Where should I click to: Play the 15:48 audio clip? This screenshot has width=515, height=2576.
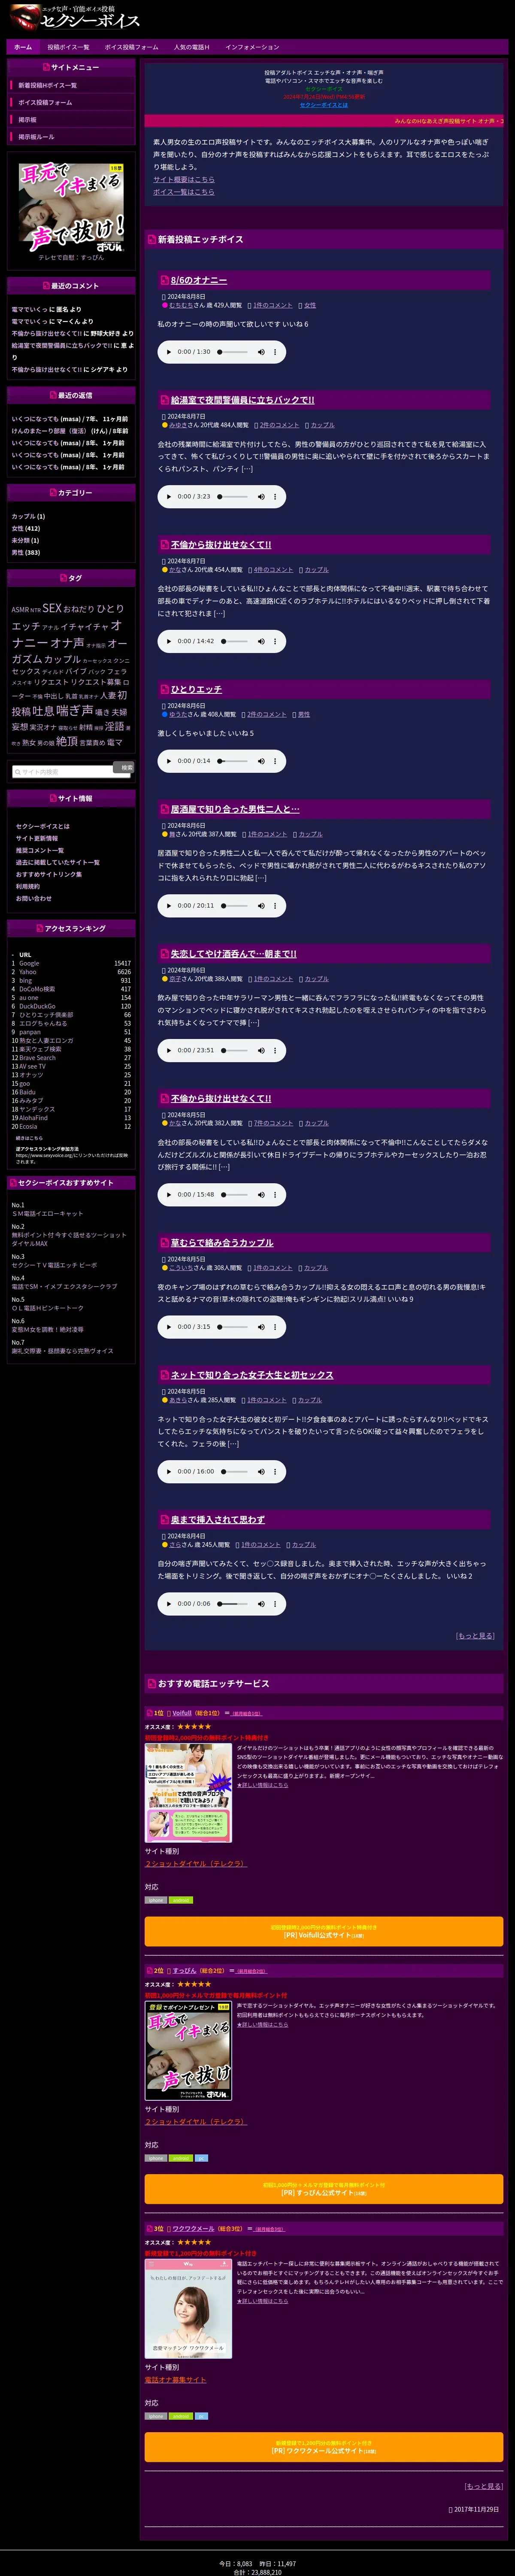pos(169,1194)
